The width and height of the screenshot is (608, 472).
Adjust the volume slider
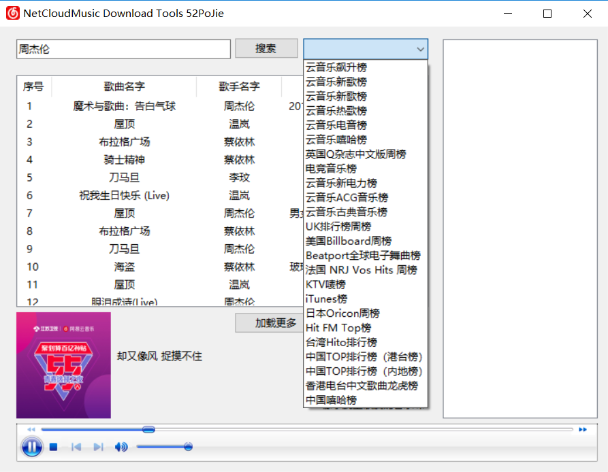[188, 447]
